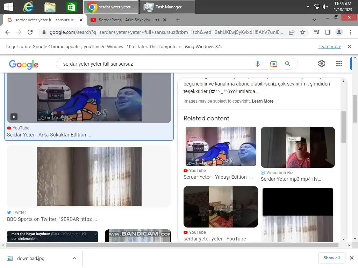Open the volume icon in system tray
Image resolution: width=358 pixels, height=268 pixels.
point(325,7)
